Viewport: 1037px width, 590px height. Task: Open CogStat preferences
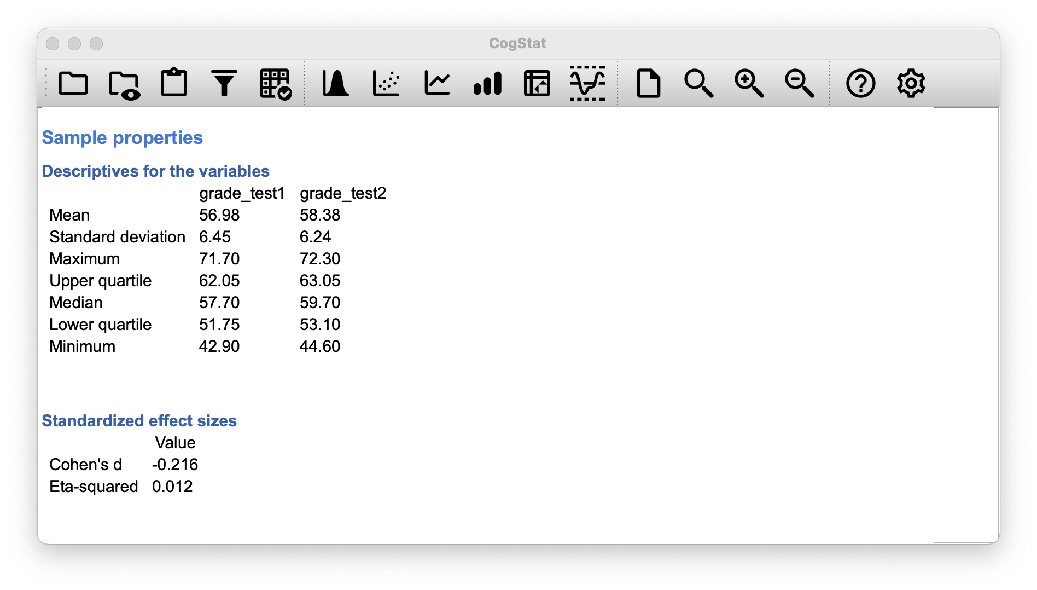(x=910, y=83)
